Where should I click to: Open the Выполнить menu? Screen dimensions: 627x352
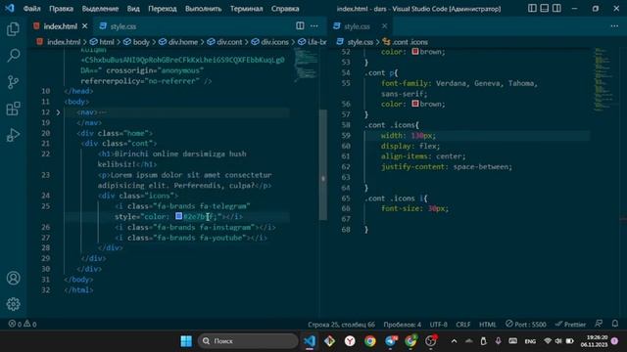[x=203, y=9]
